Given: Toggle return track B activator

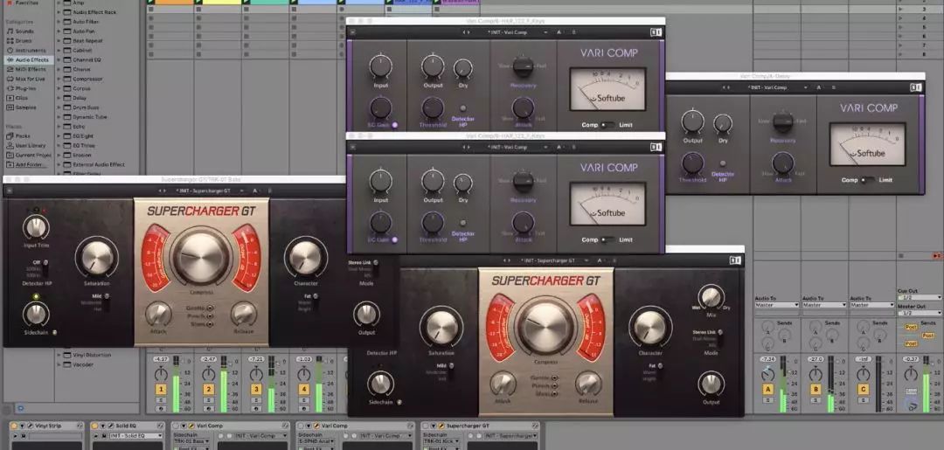Looking at the screenshot, I should pos(816,389).
